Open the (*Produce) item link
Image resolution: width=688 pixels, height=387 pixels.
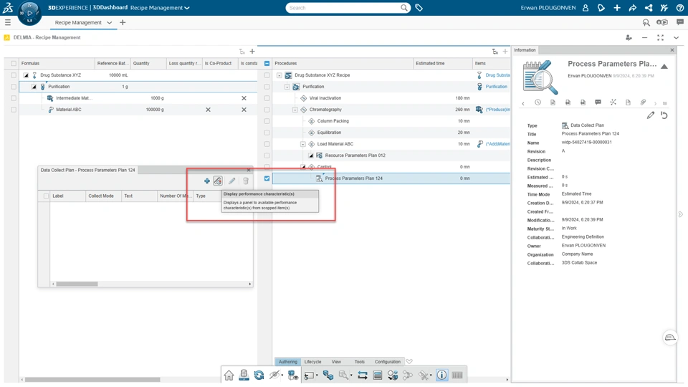point(497,110)
